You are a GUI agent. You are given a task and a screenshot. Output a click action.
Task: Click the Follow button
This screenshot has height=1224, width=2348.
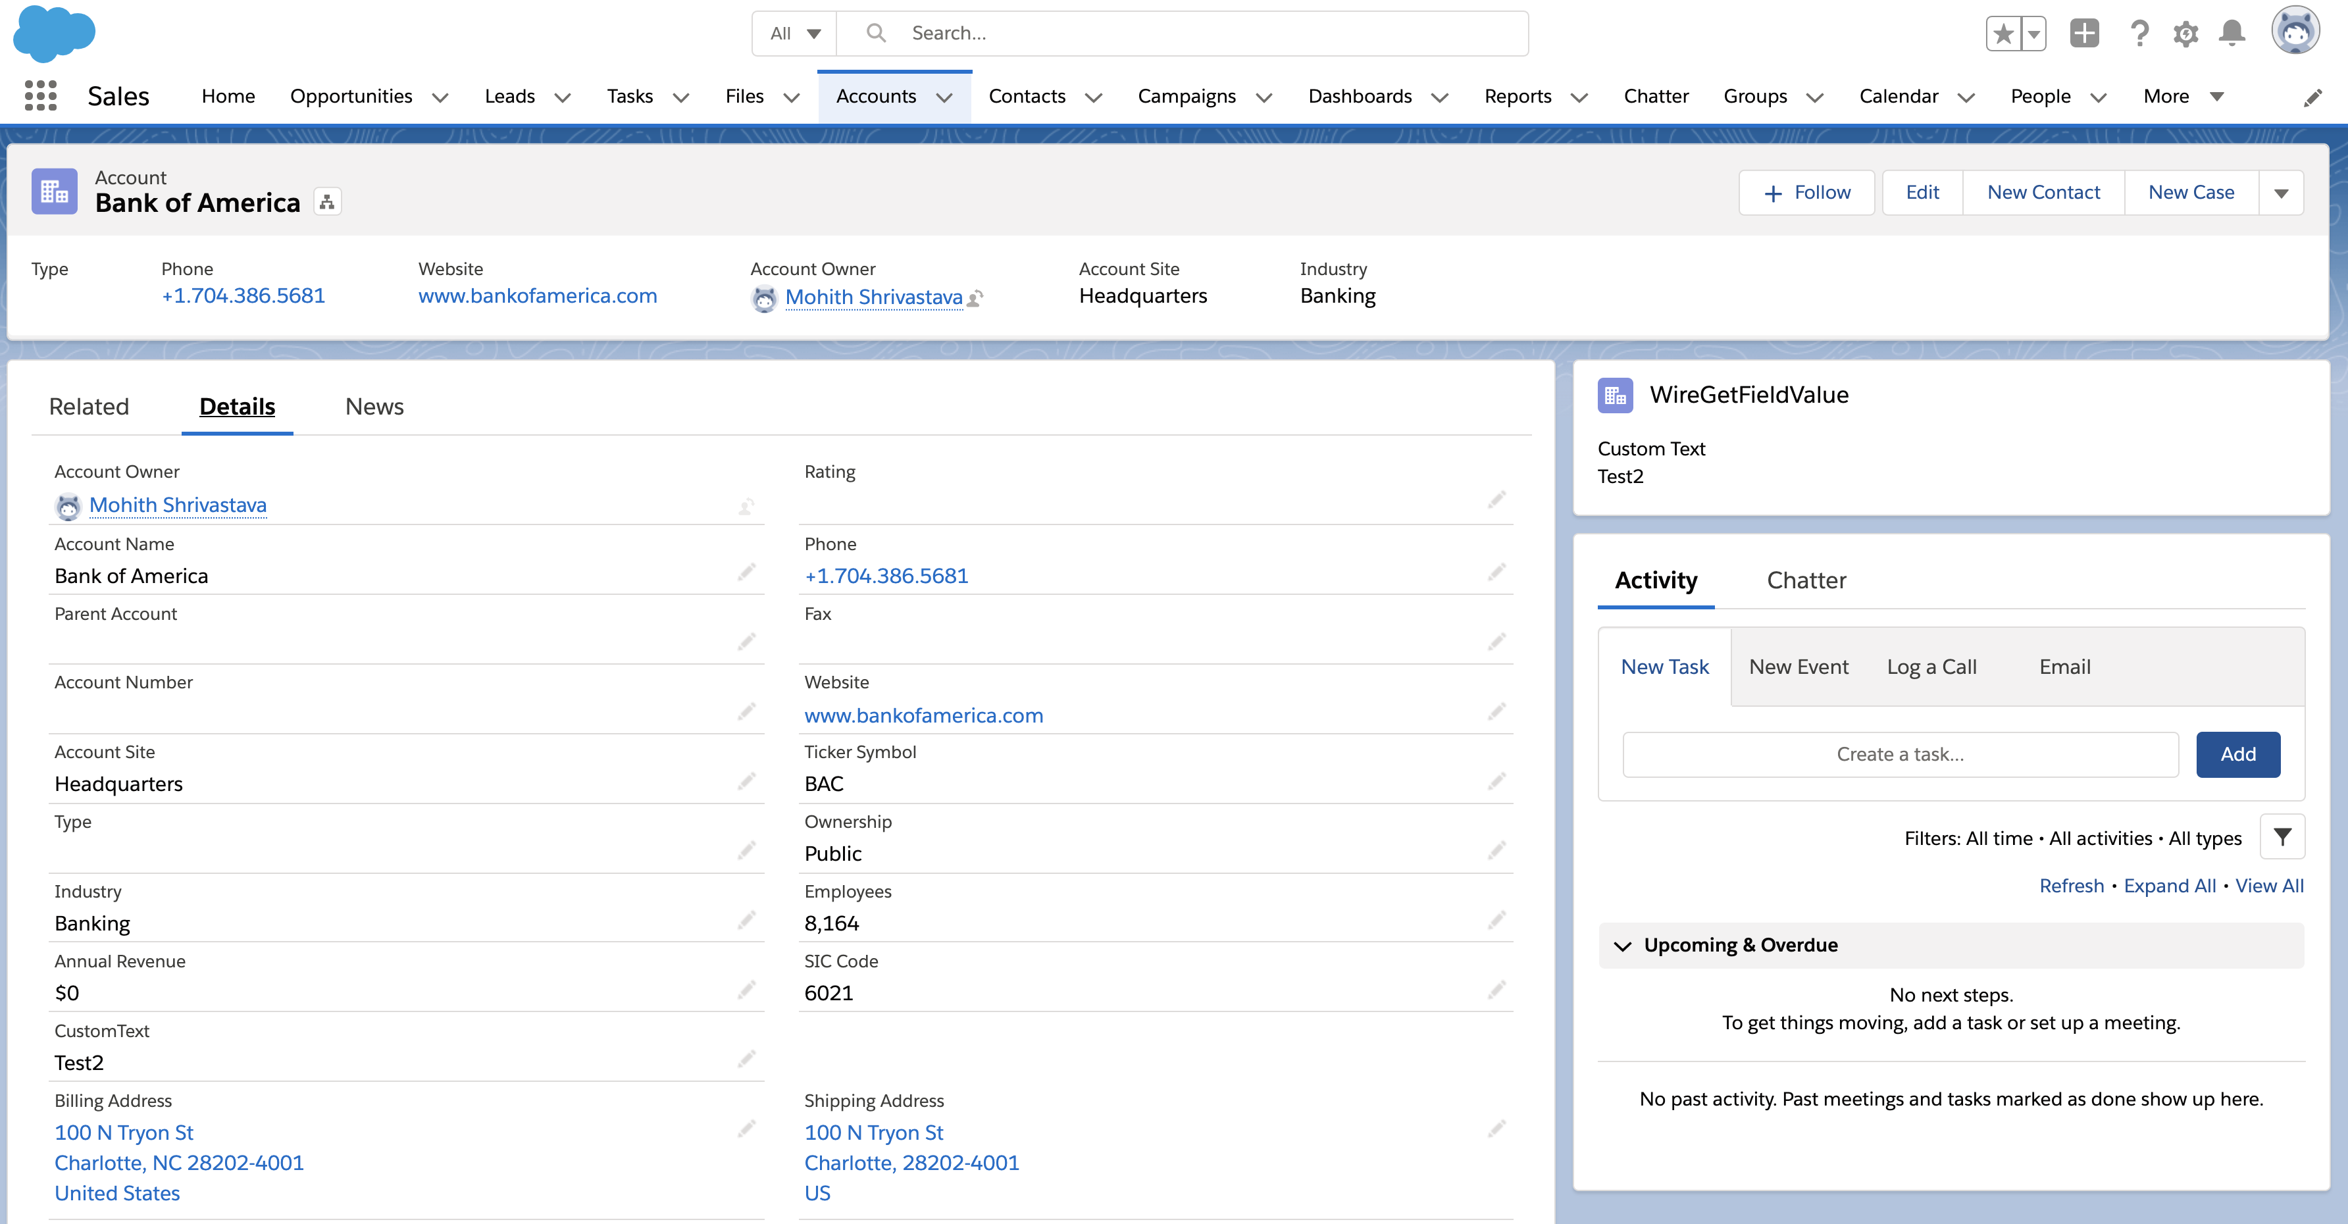(1806, 193)
